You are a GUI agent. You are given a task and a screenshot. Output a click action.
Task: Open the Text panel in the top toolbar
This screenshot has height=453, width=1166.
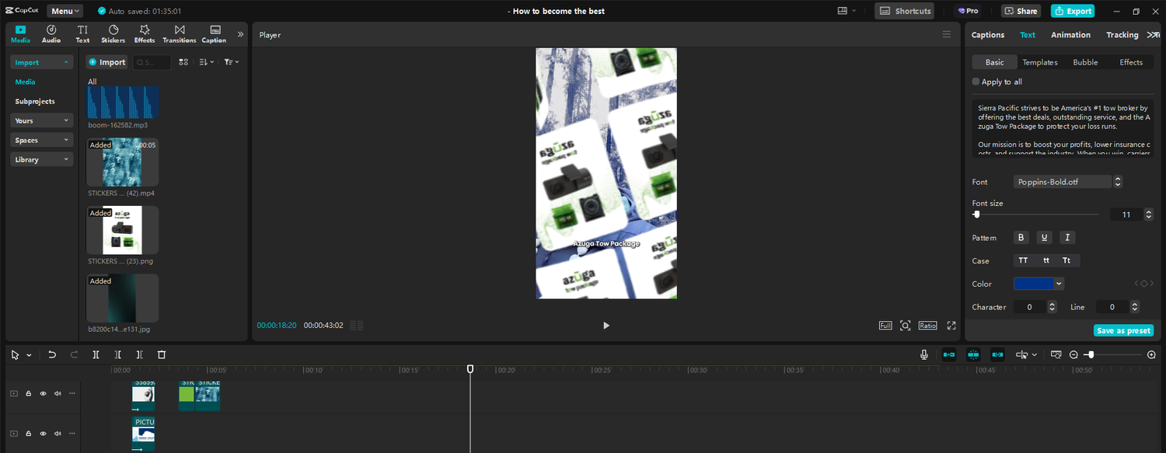(x=82, y=34)
